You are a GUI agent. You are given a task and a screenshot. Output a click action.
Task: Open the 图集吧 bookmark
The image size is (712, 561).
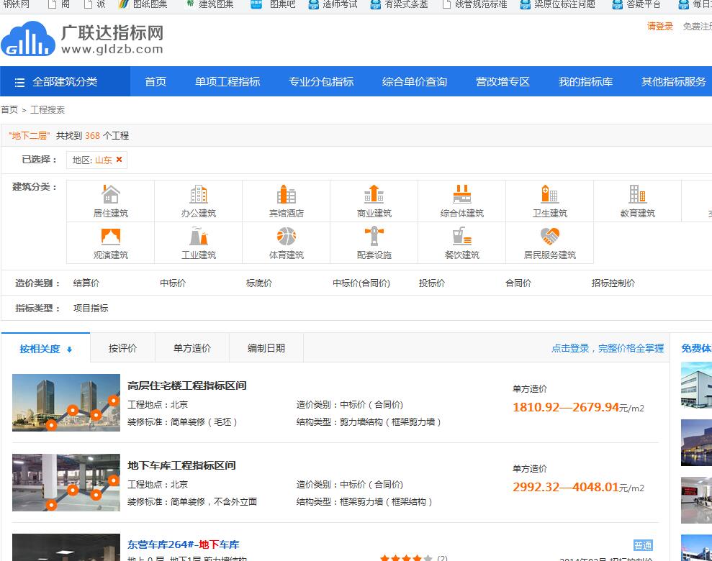pyautogui.click(x=273, y=4)
